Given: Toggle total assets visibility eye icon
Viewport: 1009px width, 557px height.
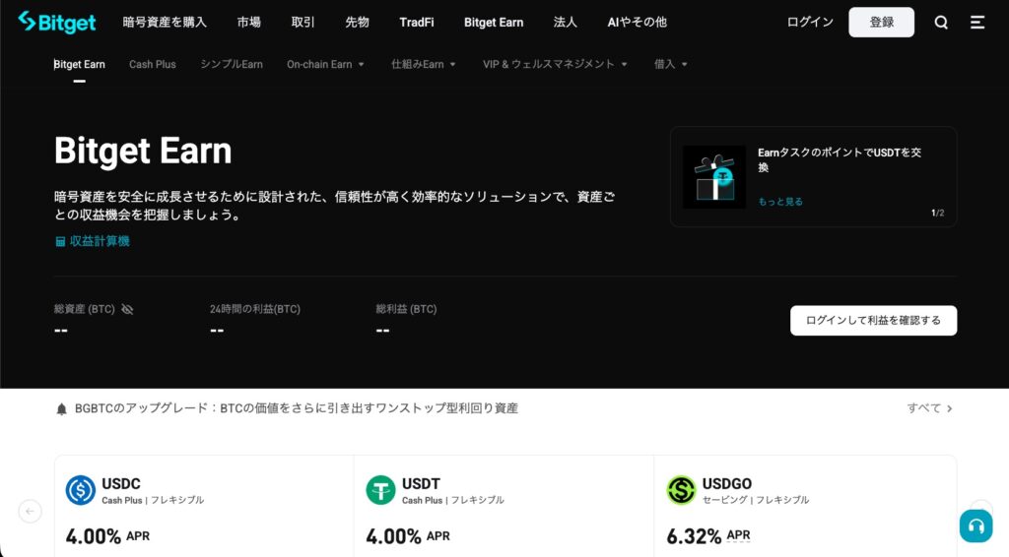Looking at the screenshot, I should (x=127, y=309).
